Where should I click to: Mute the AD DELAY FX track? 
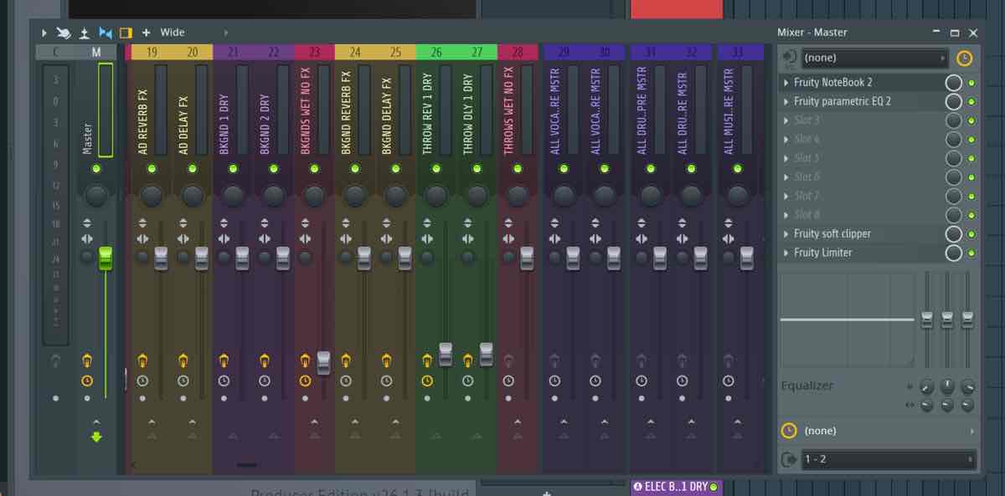193,169
